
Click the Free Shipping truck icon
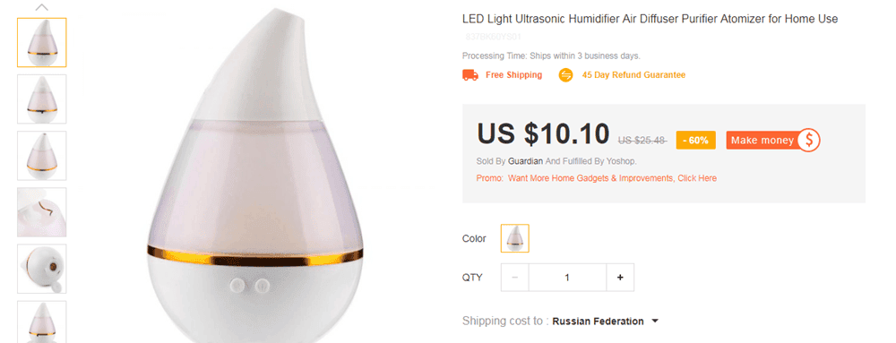(470, 75)
